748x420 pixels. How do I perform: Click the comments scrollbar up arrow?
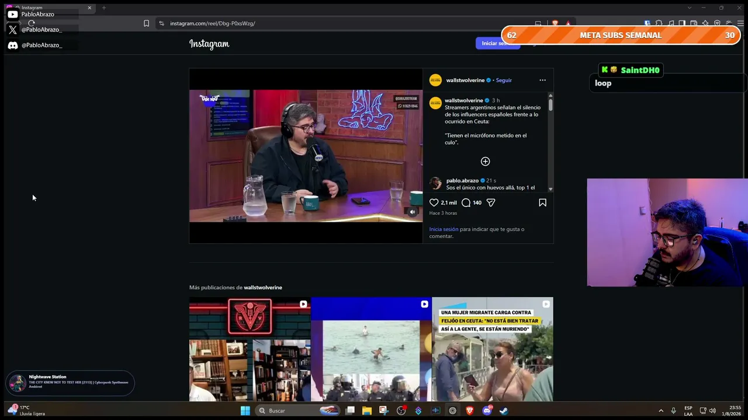tap(550, 95)
